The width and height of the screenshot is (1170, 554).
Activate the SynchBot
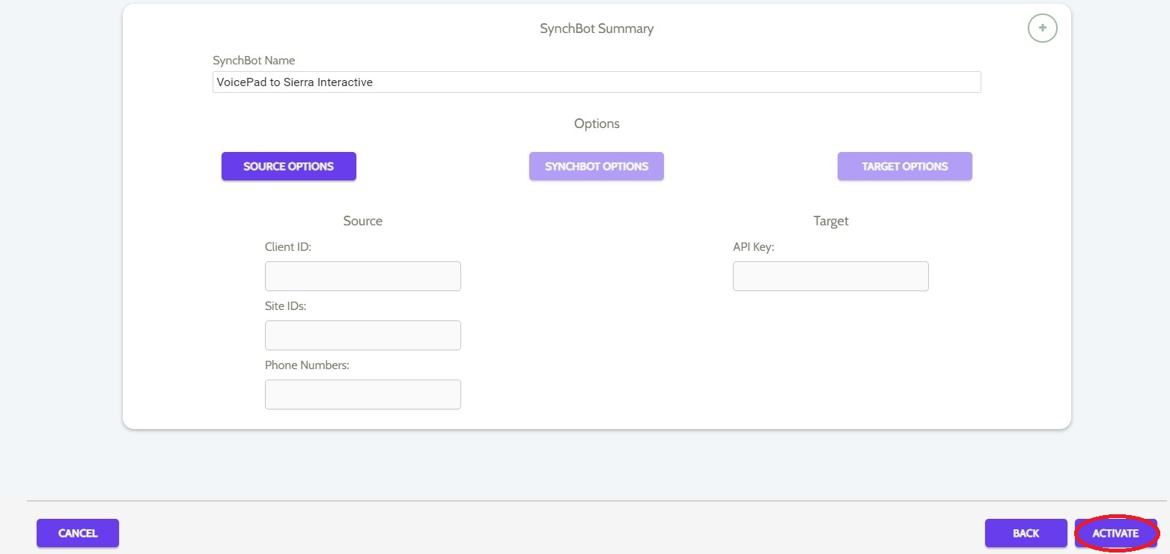(x=1116, y=533)
